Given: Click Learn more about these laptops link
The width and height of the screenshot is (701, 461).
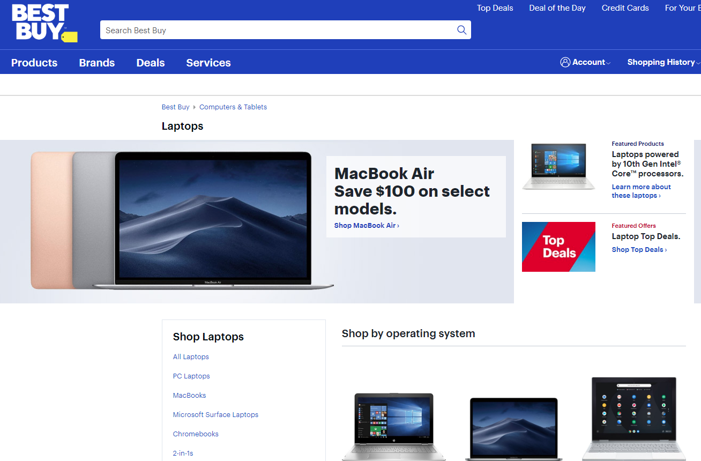Looking at the screenshot, I should (642, 191).
